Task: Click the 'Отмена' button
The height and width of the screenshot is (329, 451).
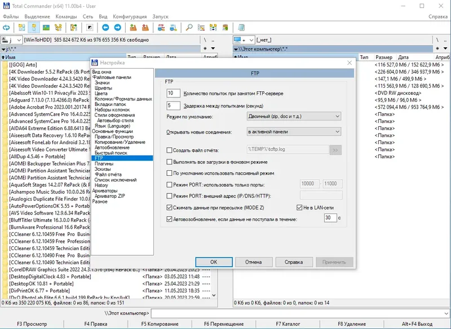Action: (x=254, y=262)
